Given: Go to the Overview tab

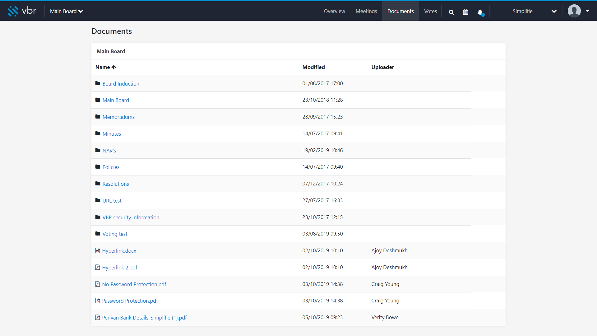Looking at the screenshot, I should [x=334, y=11].
